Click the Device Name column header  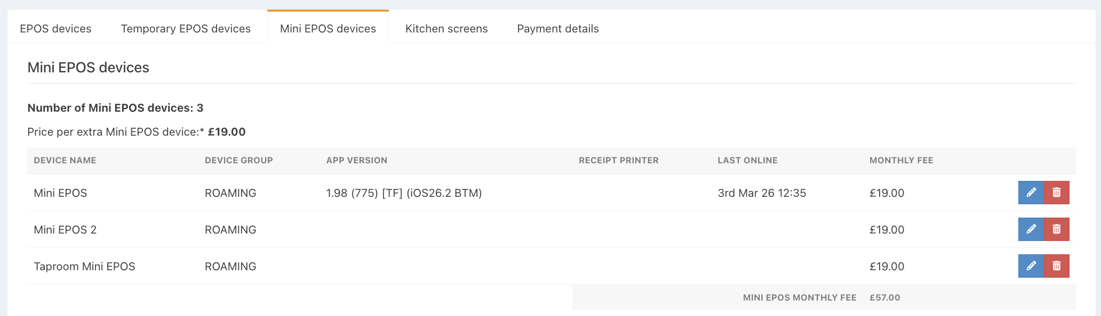point(65,161)
